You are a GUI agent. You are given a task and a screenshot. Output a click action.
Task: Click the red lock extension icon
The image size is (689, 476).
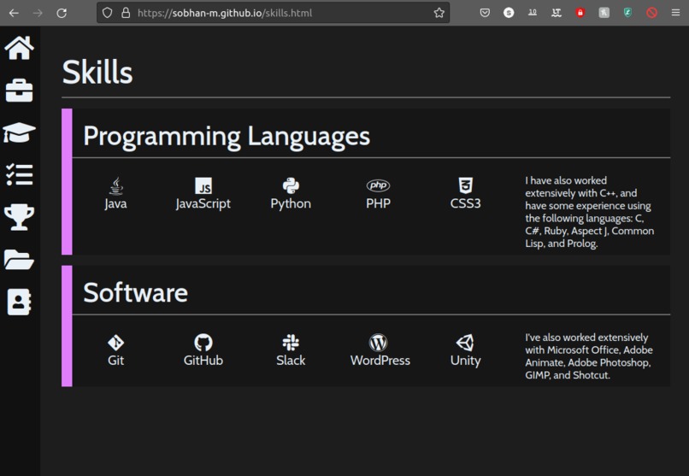[580, 13]
